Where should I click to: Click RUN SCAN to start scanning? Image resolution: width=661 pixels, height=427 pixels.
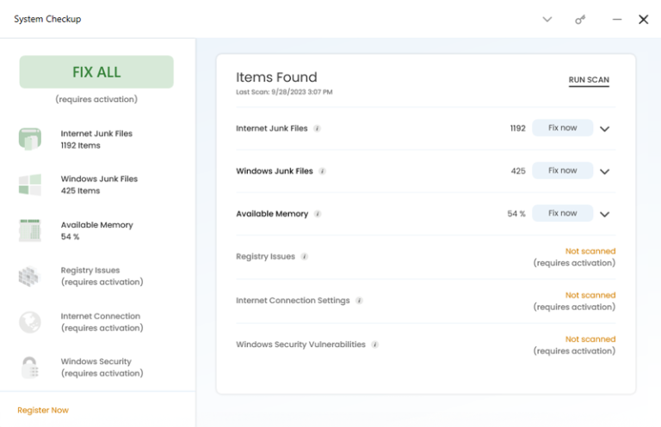pos(589,81)
